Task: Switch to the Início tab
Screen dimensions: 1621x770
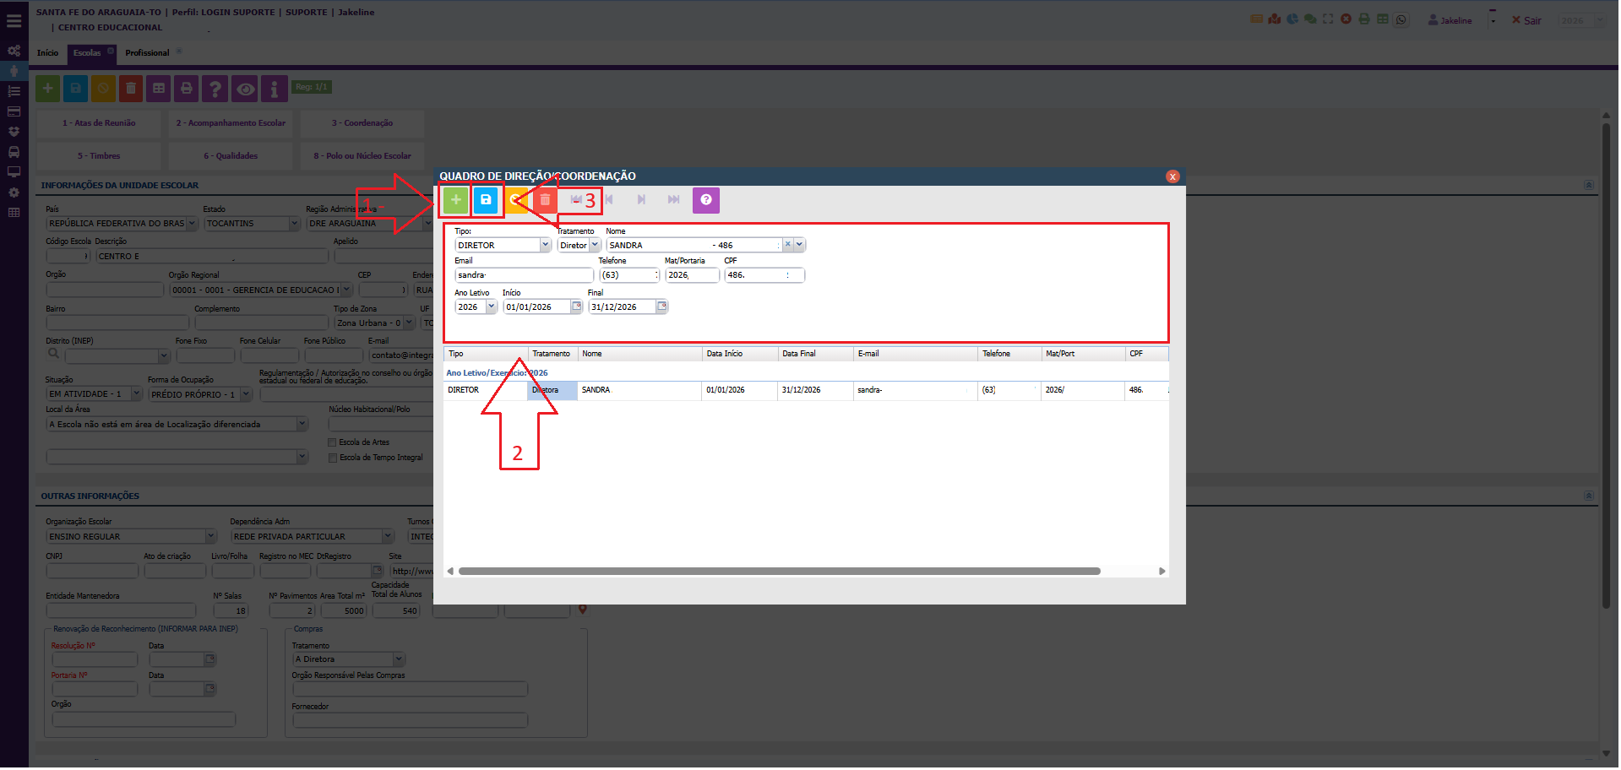Action: [x=47, y=53]
